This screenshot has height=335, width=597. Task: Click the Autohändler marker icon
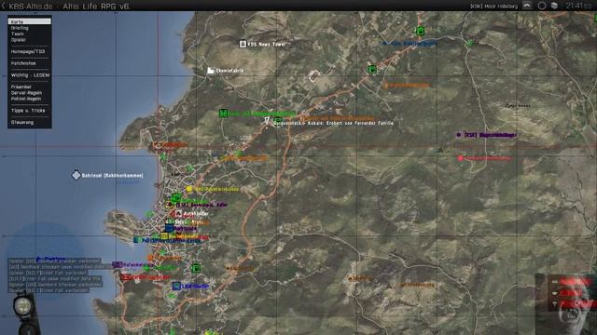pos(178,214)
